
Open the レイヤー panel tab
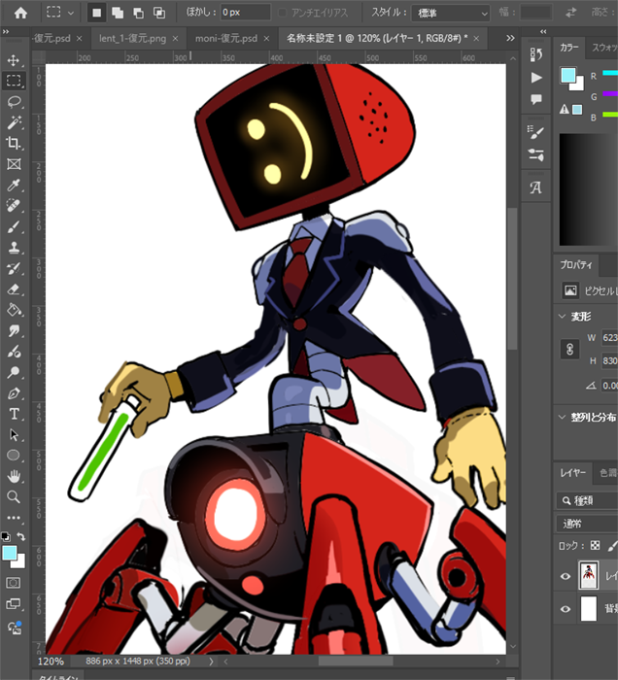pos(572,473)
